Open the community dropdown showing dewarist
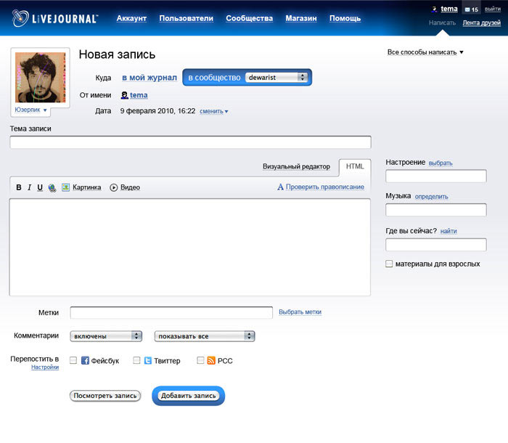 click(x=276, y=77)
